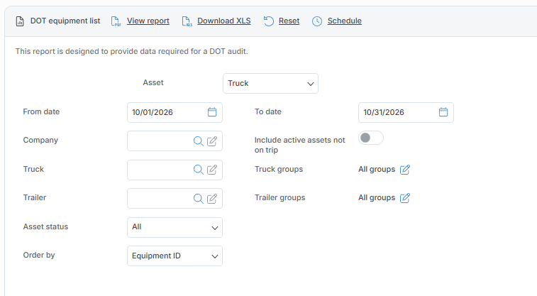Click the Download XLS link

pos(224,21)
